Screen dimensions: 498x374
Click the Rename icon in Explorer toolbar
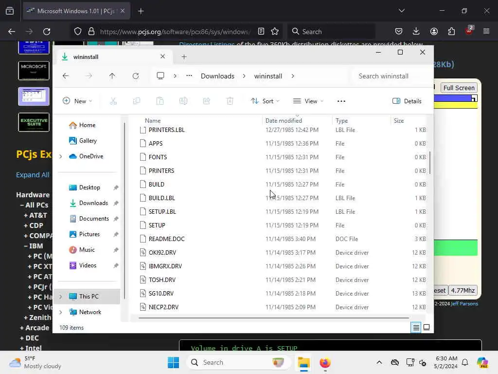pos(183,101)
